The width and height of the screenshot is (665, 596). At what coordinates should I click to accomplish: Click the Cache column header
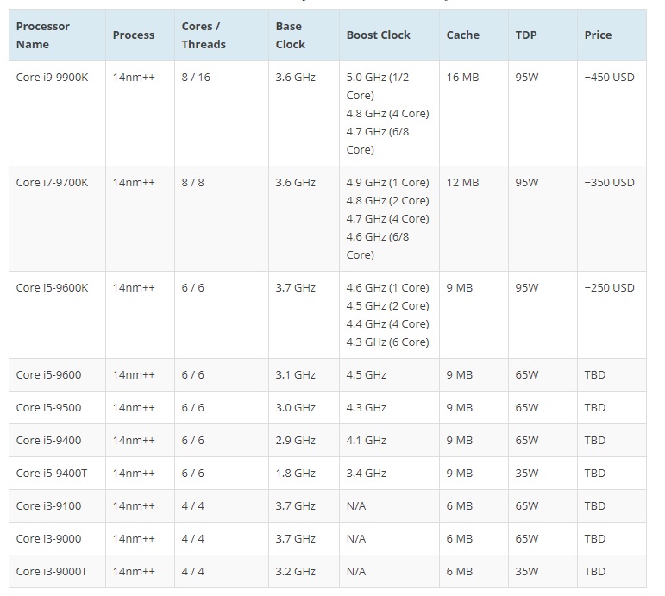[474, 35]
